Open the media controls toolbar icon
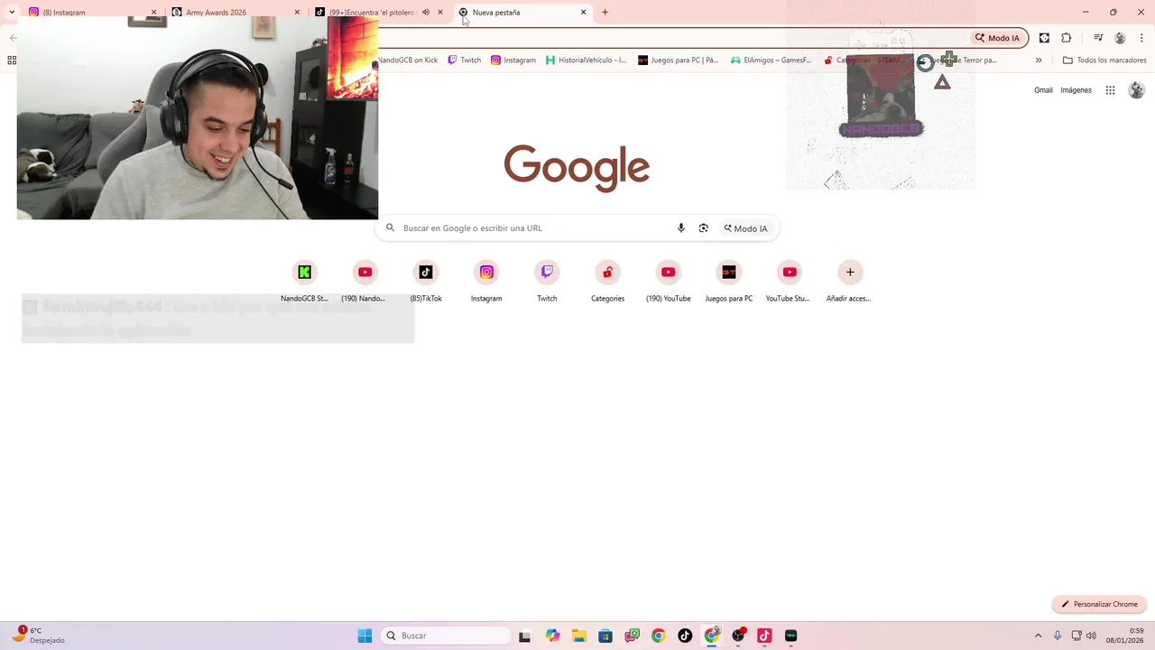This screenshot has width=1155, height=650. [x=1098, y=38]
